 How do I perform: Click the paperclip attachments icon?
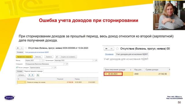click(x=57, y=57)
